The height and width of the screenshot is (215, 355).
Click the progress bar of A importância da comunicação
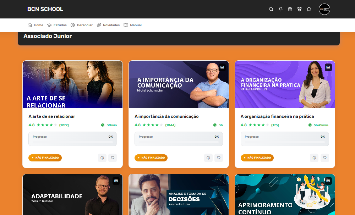tap(179, 142)
